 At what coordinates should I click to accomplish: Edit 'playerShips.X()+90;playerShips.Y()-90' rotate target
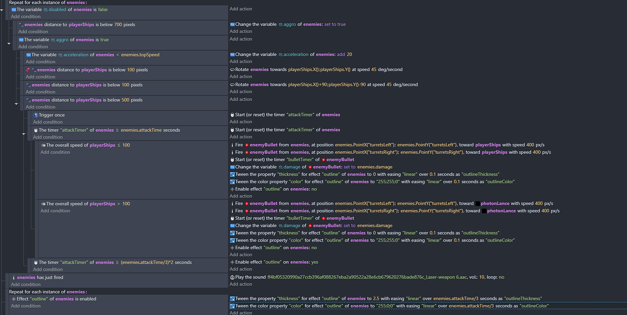pyautogui.click(x=327, y=84)
